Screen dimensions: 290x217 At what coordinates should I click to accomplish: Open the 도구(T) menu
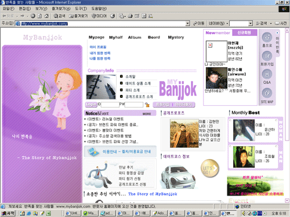(81, 9)
